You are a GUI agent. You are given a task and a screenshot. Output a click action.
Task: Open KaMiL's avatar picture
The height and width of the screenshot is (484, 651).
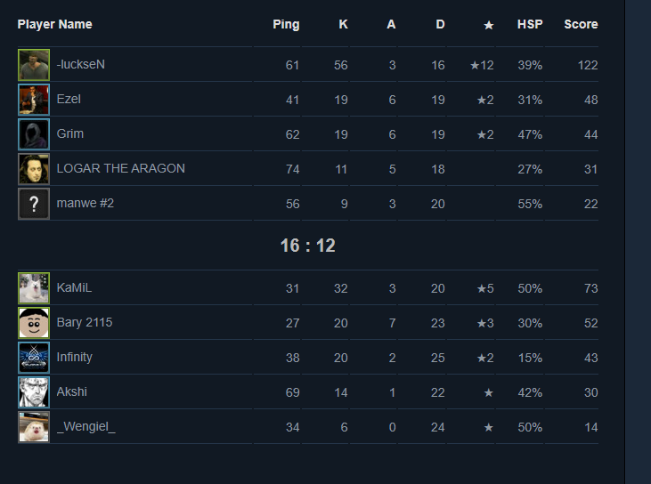pyautogui.click(x=34, y=288)
